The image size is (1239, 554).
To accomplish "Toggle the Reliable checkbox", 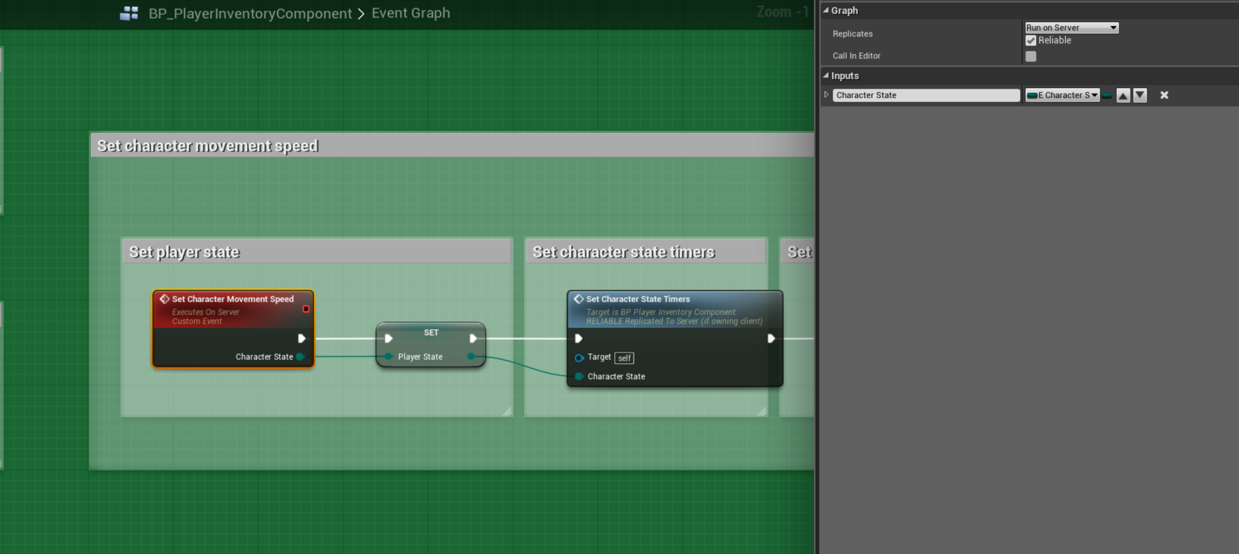I will (1031, 40).
